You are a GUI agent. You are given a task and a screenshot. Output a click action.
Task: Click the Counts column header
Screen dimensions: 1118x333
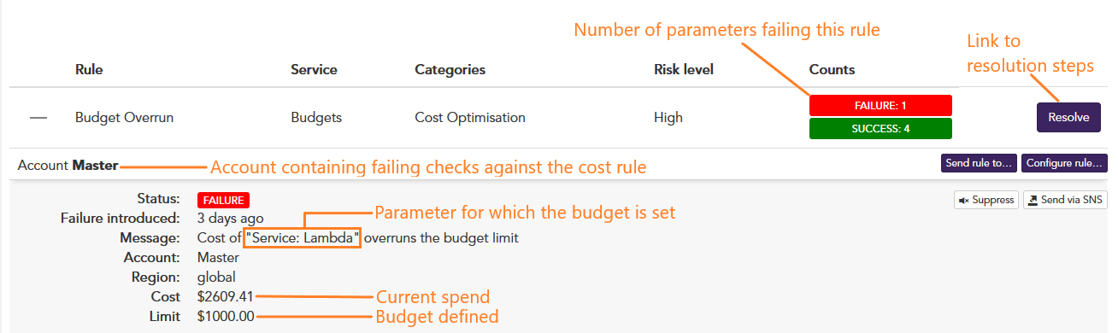(x=832, y=69)
